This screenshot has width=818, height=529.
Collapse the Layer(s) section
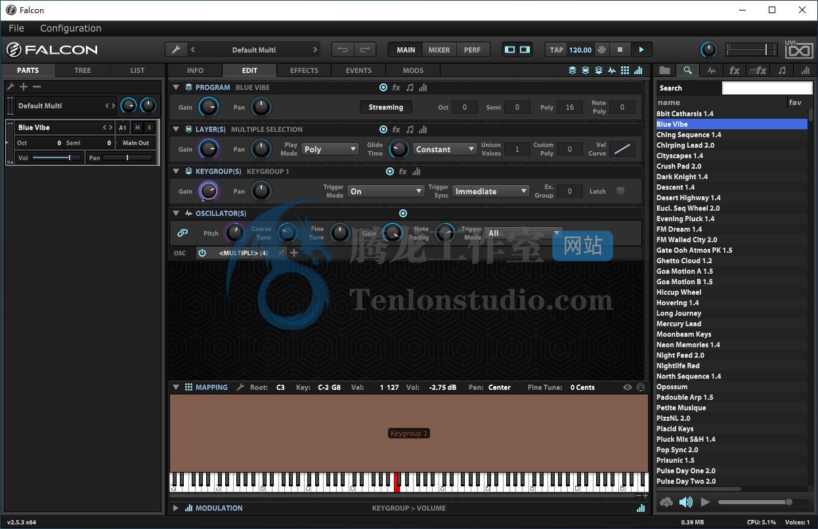pos(176,129)
